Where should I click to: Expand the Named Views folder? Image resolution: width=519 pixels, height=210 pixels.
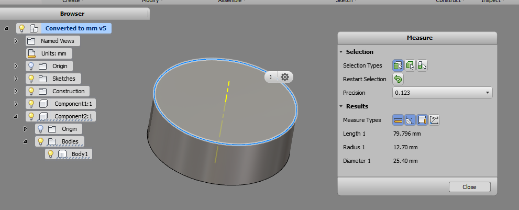pyautogui.click(x=16, y=41)
